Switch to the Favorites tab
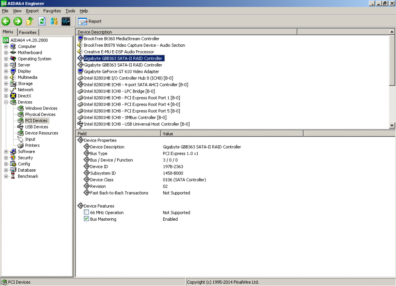 pyautogui.click(x=28, y=32)
